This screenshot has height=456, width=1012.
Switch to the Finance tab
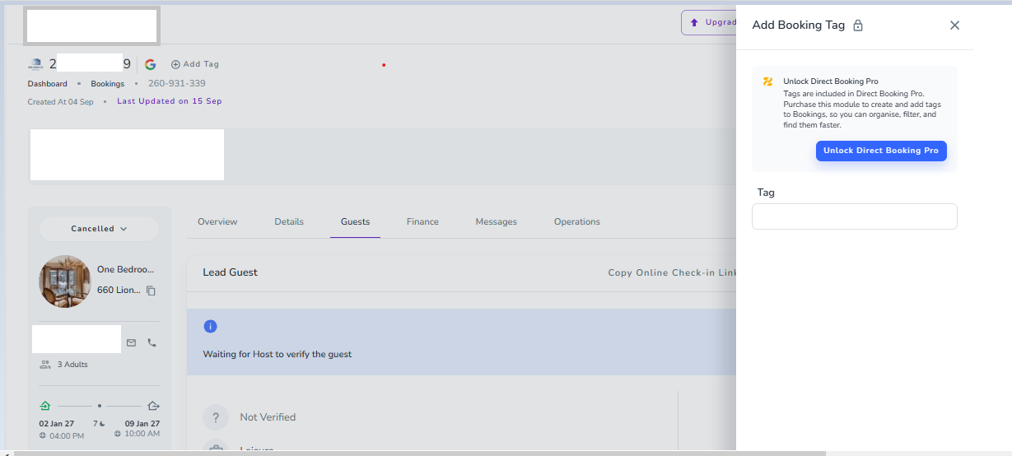(x=422, y=221)
